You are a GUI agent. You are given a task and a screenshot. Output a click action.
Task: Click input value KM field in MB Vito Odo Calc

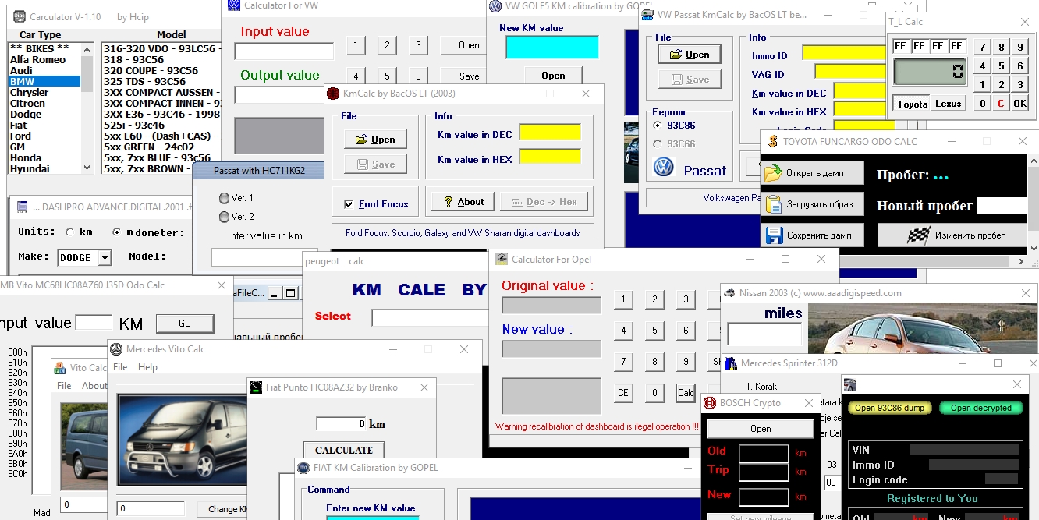(94, 323)
